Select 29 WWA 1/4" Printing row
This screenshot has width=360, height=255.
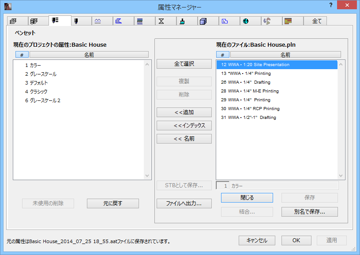(x=277, y=100)
